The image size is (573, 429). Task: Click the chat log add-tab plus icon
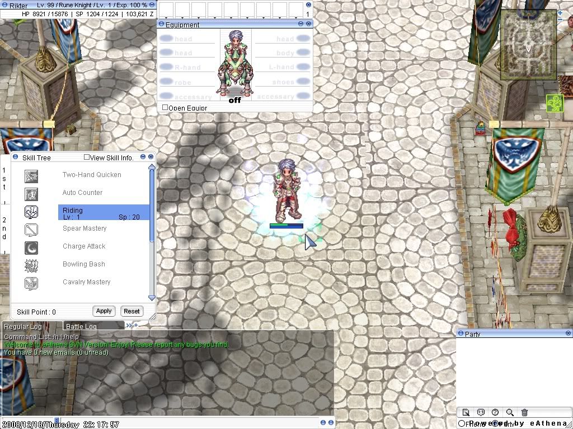click(135, 325)
